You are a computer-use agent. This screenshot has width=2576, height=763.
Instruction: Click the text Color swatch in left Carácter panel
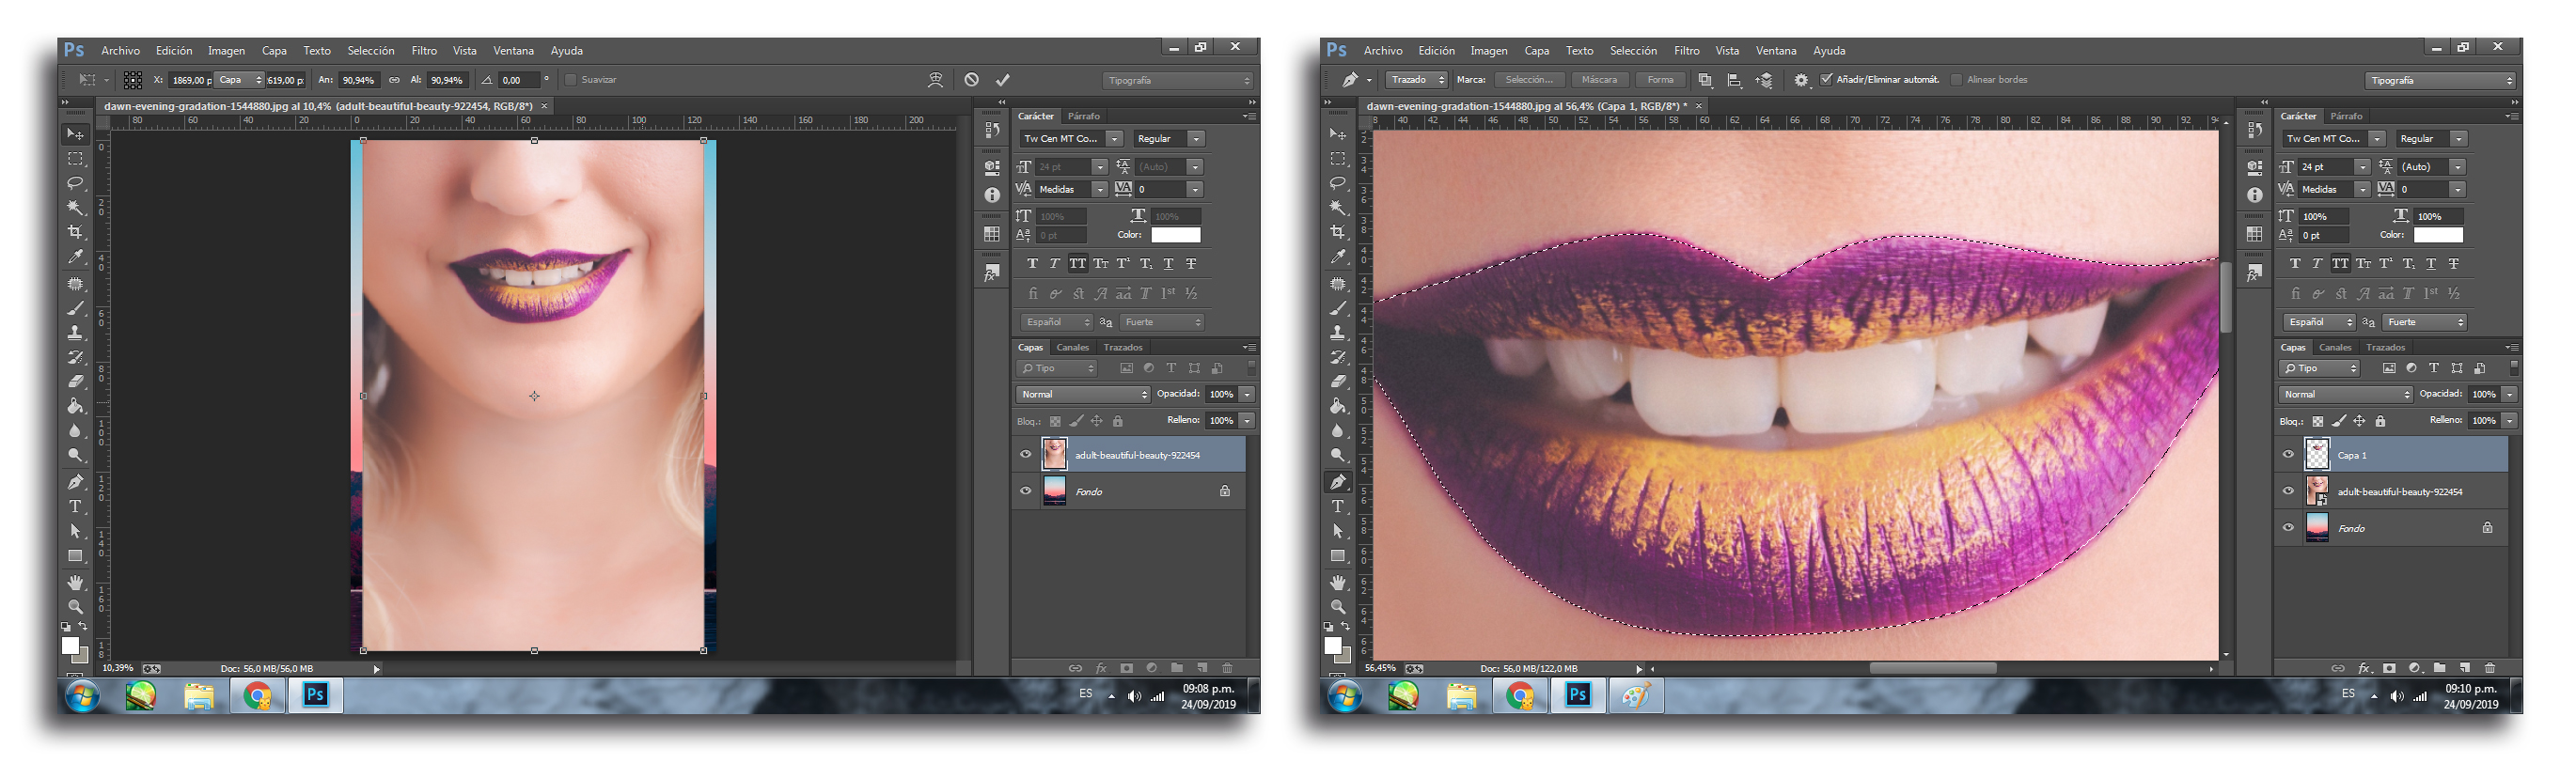[x=1175, y=235]
